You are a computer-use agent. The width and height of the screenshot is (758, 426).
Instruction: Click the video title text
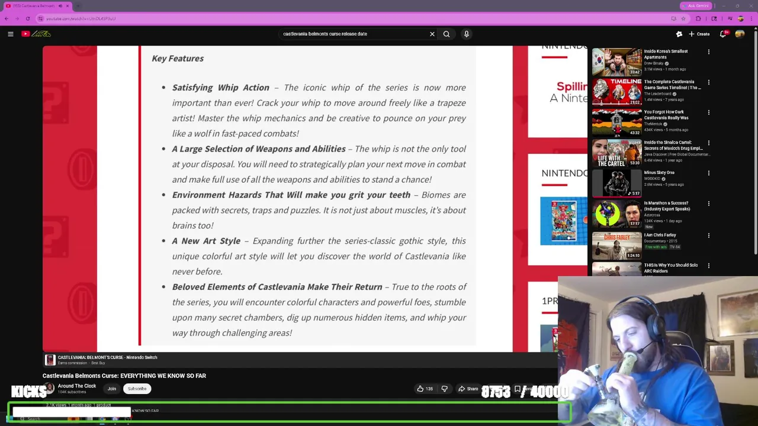coord(124,376)
